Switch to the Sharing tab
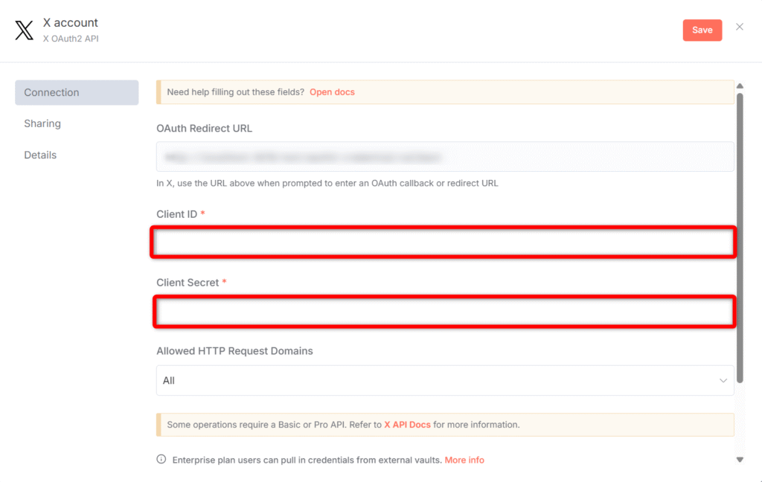This screenshot has height=482, width=762. pyautogui.click(x=42, y=123)
